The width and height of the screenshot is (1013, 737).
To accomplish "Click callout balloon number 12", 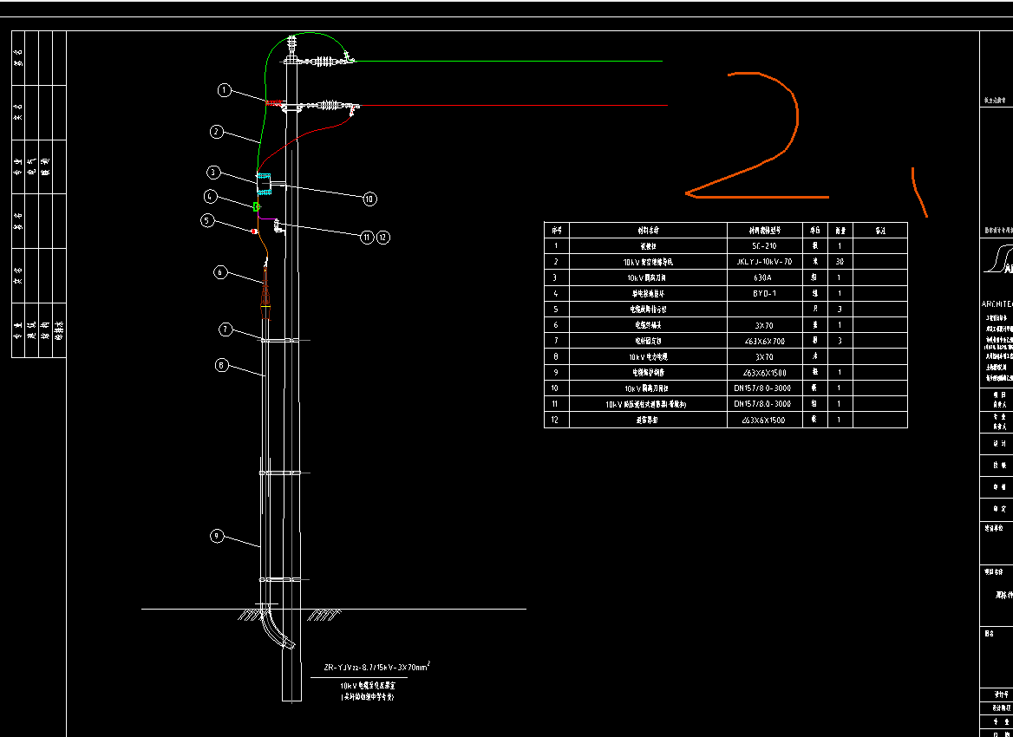I will click(383, 237).
